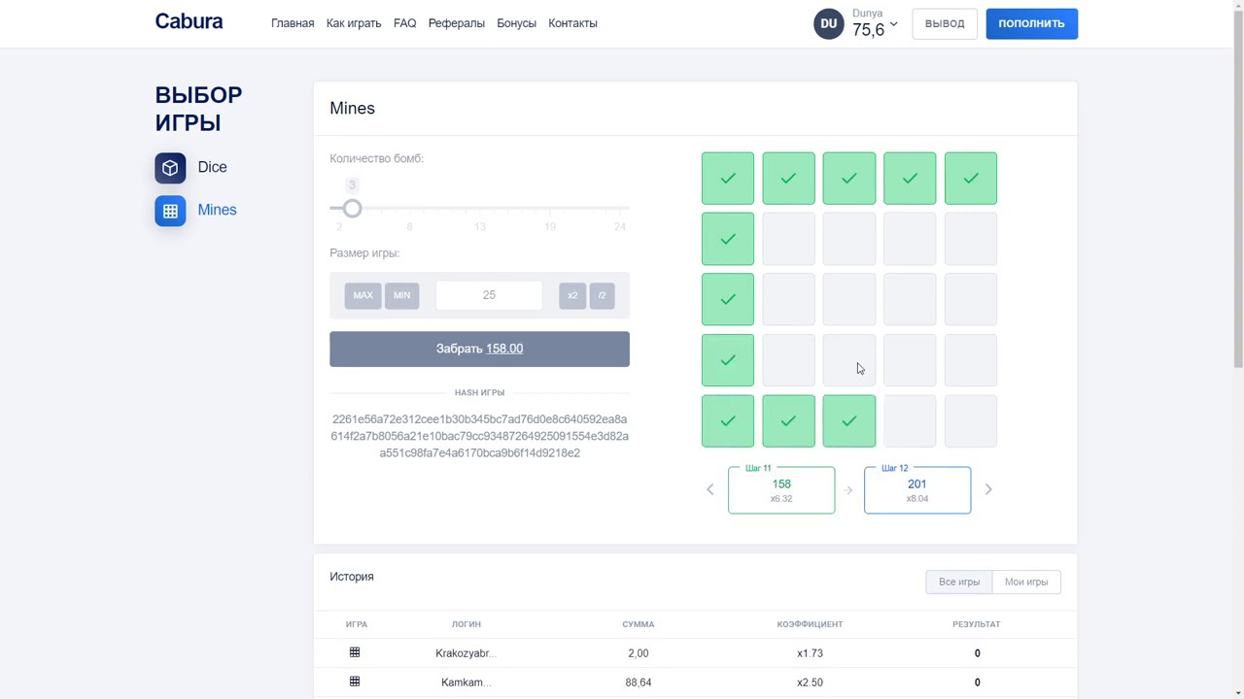Image resolution: width=1244 pixels, height=699 pixels.
Task: Click the ВЫВОД withdraw button
Action: click(945, 23)
